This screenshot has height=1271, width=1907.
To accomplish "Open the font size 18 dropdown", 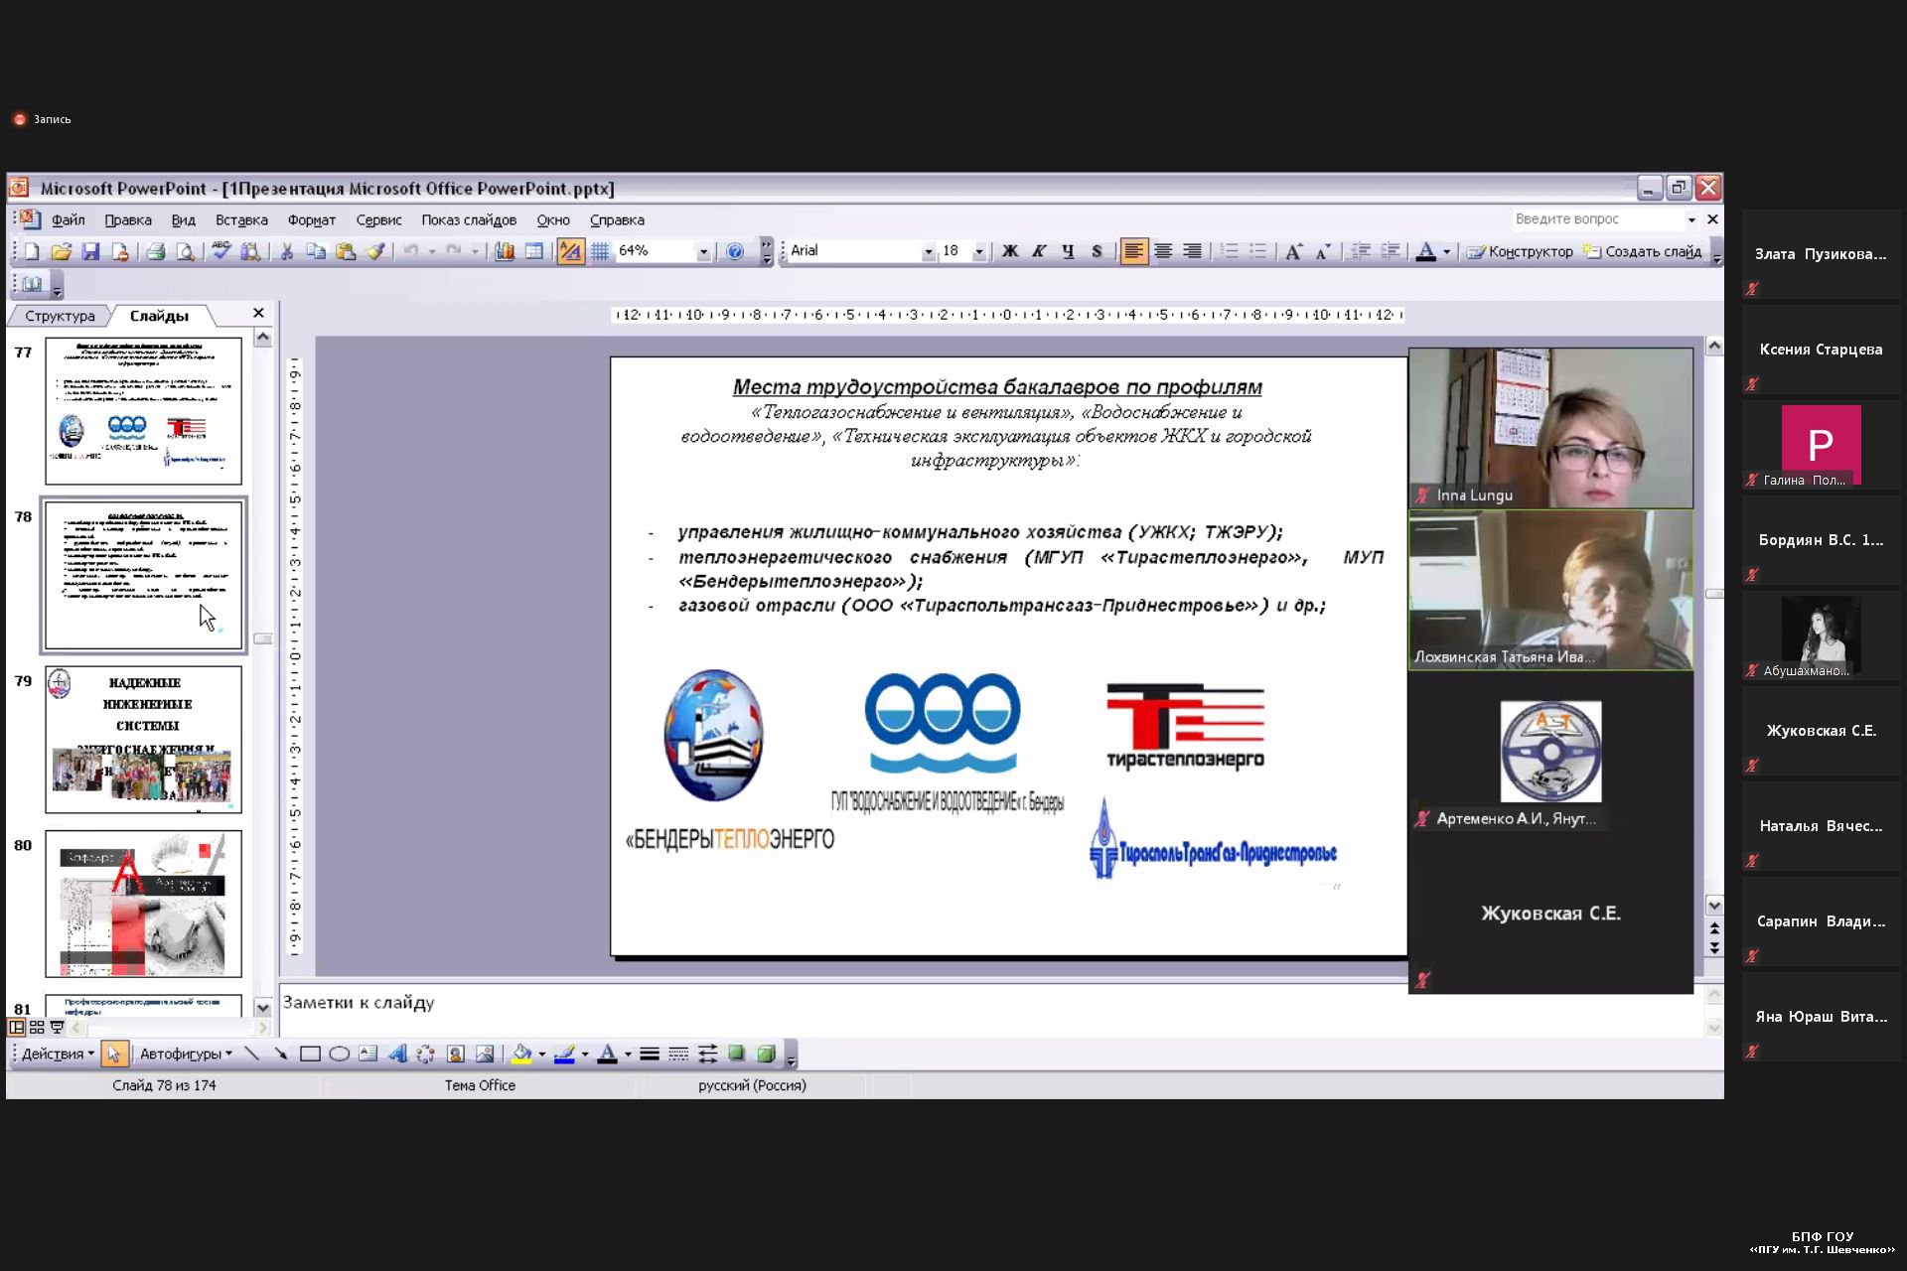I will point(978,252).
